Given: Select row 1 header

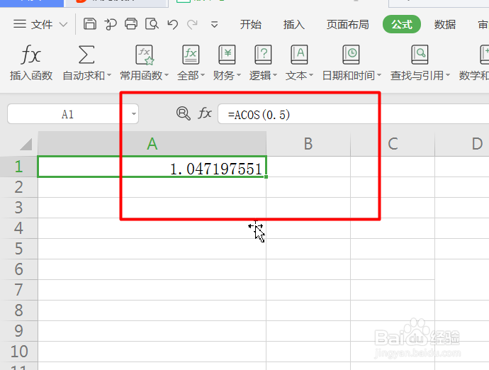Looking at the screenshot, I should tap(18, 167).
